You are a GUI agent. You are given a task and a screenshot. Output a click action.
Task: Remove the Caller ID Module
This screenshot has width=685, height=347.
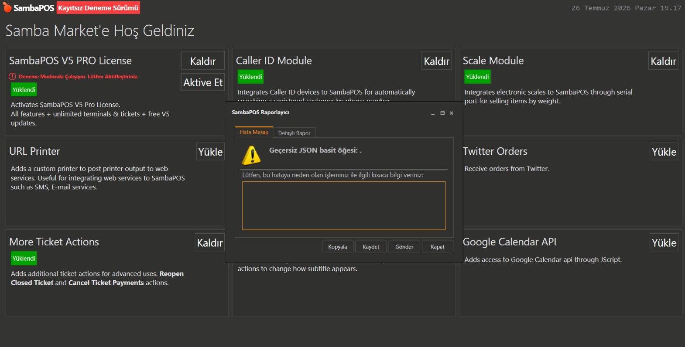point(437,61)
